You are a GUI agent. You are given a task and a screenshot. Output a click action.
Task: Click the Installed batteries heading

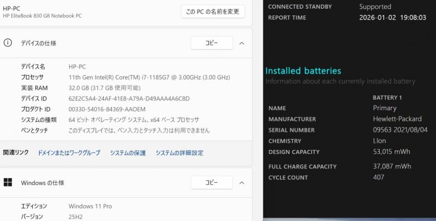(303, 71)
